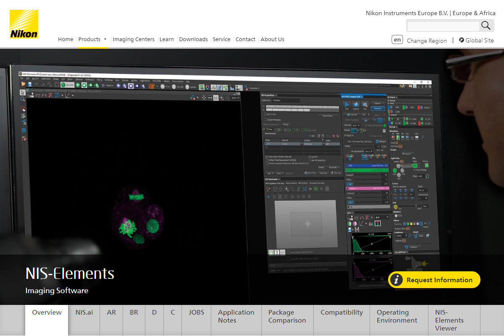View the Package Comparison tab
Viewport: 504px width, 336px height.
tap(287, 320)
